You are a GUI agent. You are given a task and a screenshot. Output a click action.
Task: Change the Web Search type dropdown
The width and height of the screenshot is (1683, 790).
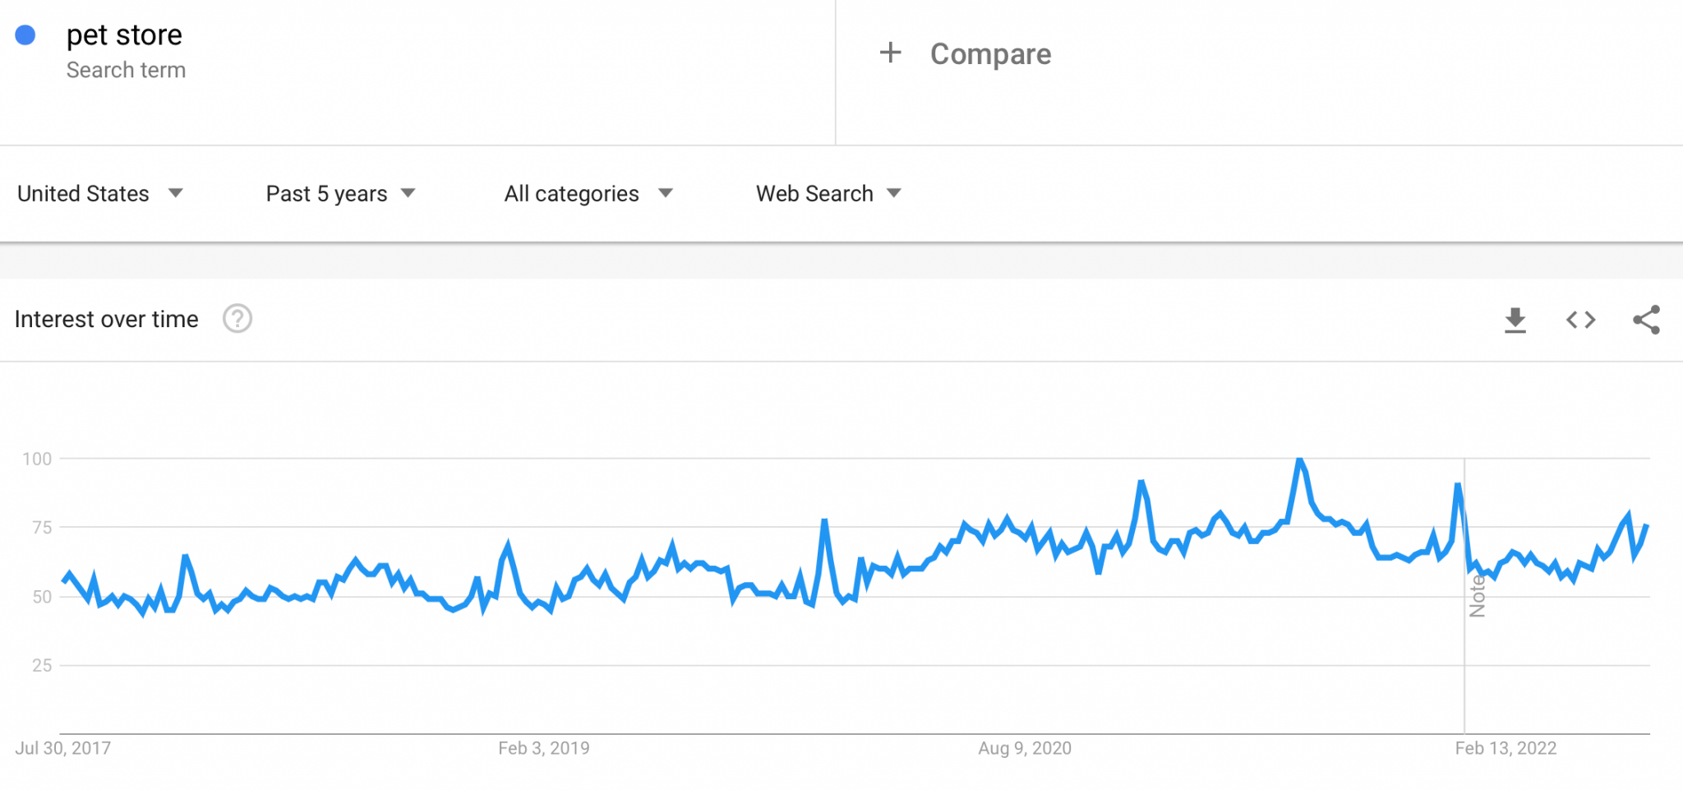pos(828,194)
